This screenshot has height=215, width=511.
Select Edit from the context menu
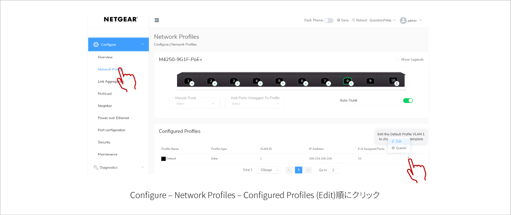(397, 142)
